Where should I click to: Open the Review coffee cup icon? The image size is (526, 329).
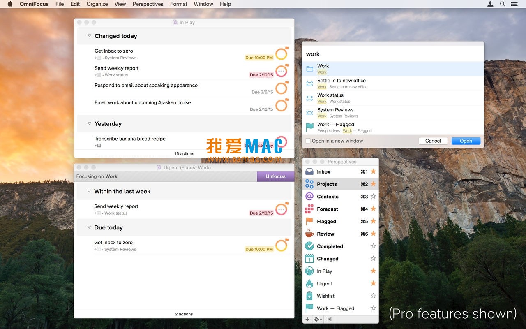tap(309, 234)
